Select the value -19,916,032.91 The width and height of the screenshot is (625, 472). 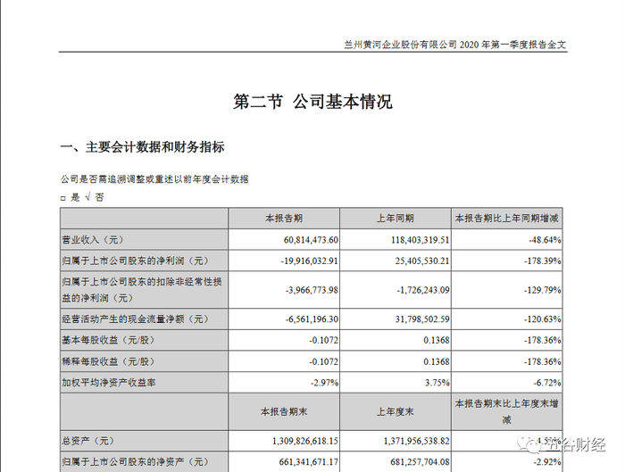tap(309, 261)
